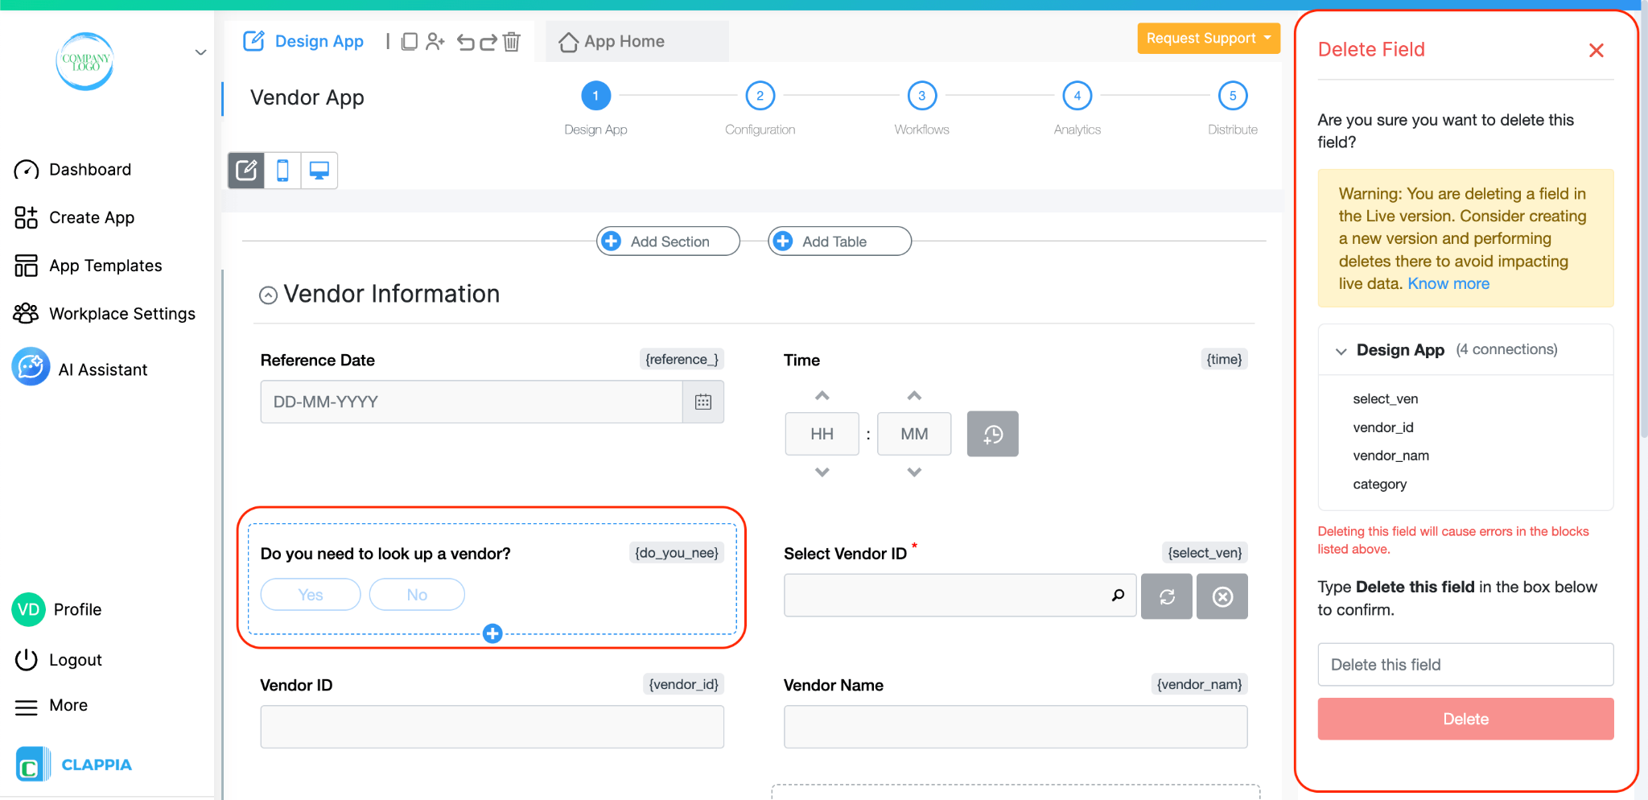Click the VD profile avatar
The width and height of the screenshot is (1648, 800).
(28, 609)
